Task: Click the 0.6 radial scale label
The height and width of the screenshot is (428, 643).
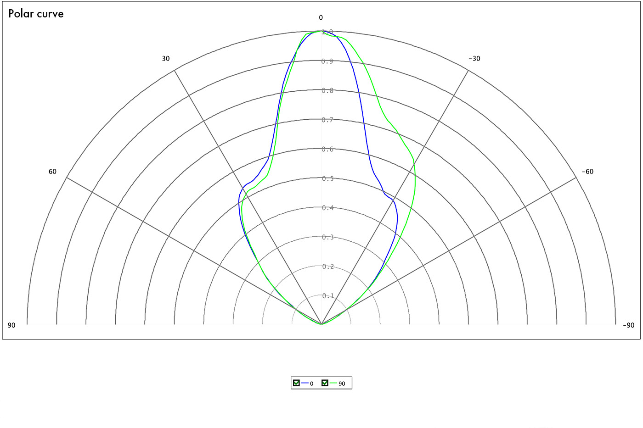Action: click(327, 149)
